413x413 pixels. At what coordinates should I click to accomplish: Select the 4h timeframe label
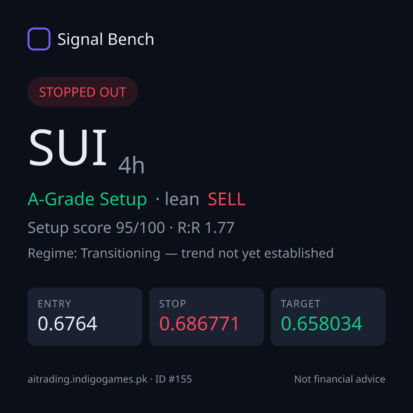click(132, 165)
